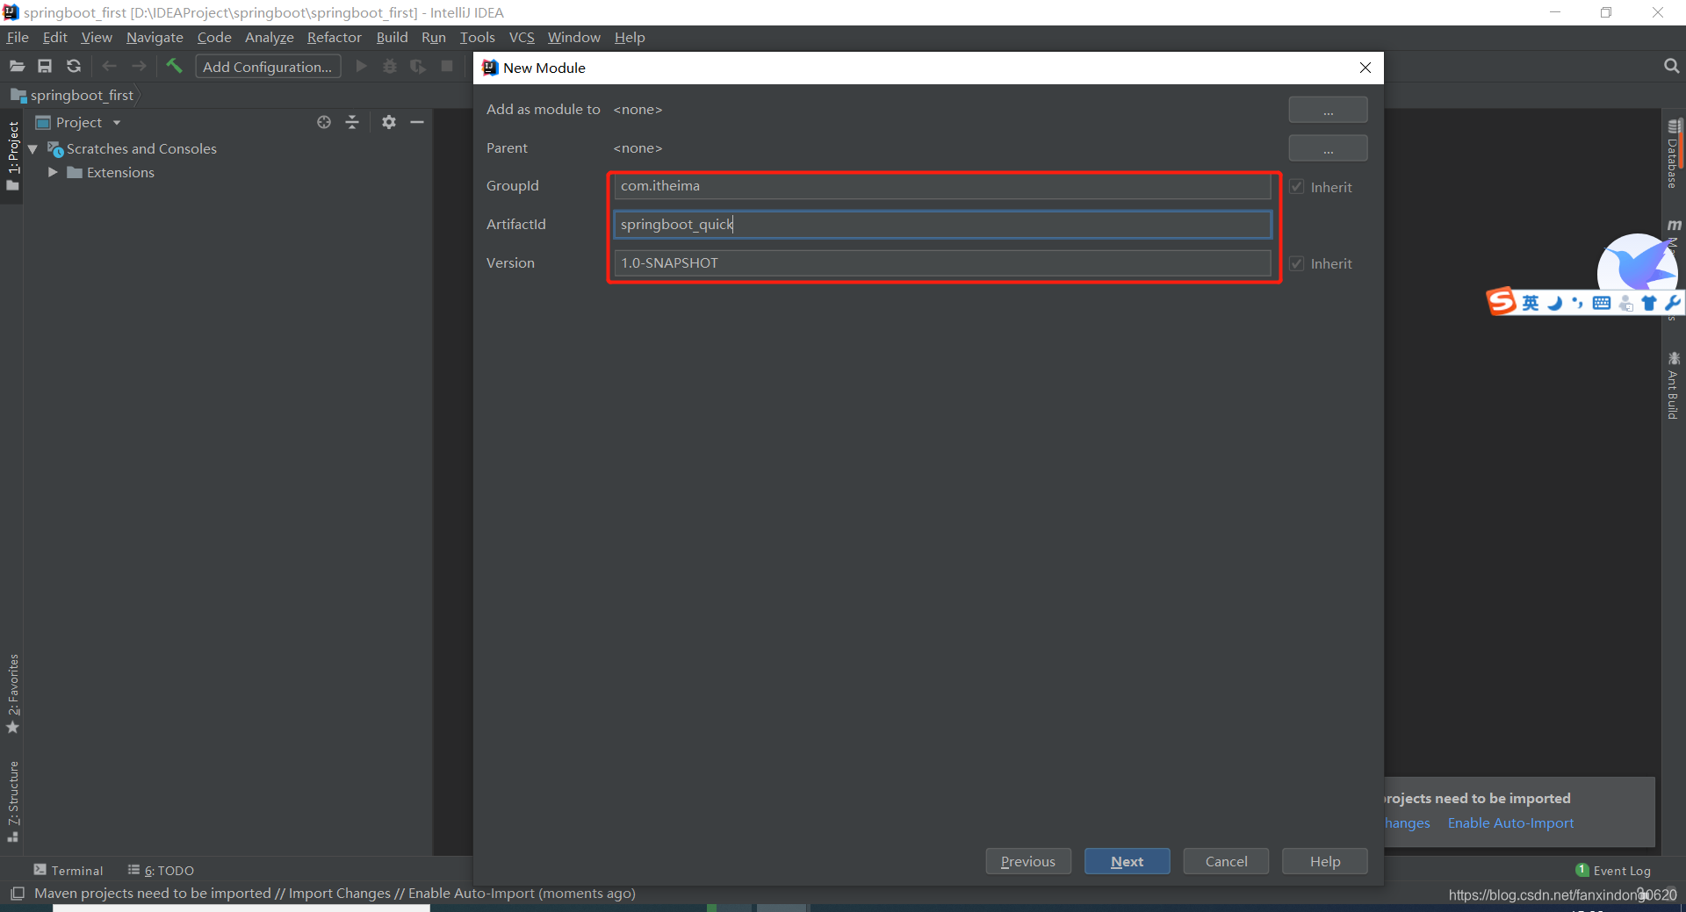Click the Next button
The image size is (1686, 912).
tap(1127, 861)
